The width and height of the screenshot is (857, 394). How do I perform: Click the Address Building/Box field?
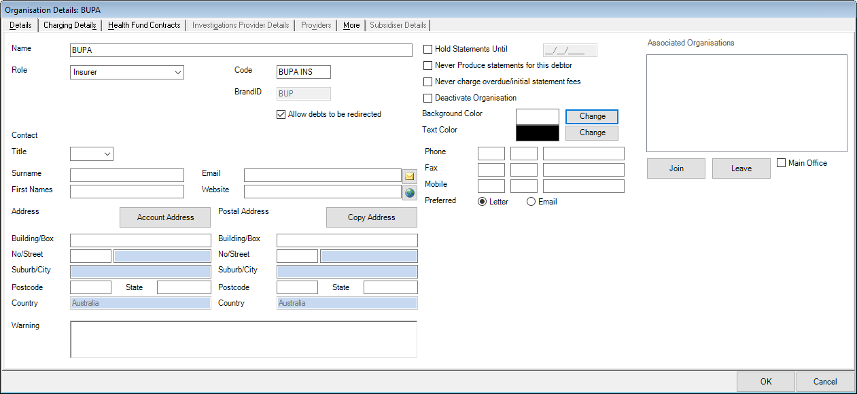point(141,240)
